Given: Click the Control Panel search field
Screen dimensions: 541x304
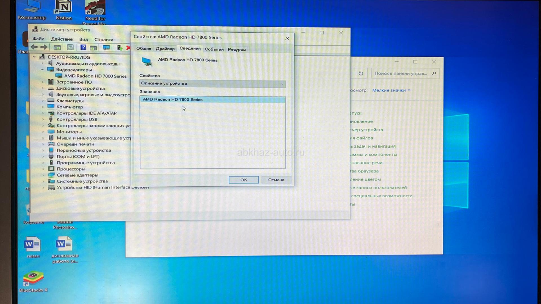Looking at the screenshot, I should 401,73.
